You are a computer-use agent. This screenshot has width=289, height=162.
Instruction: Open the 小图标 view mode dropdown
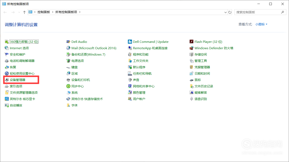coord(261,24)
